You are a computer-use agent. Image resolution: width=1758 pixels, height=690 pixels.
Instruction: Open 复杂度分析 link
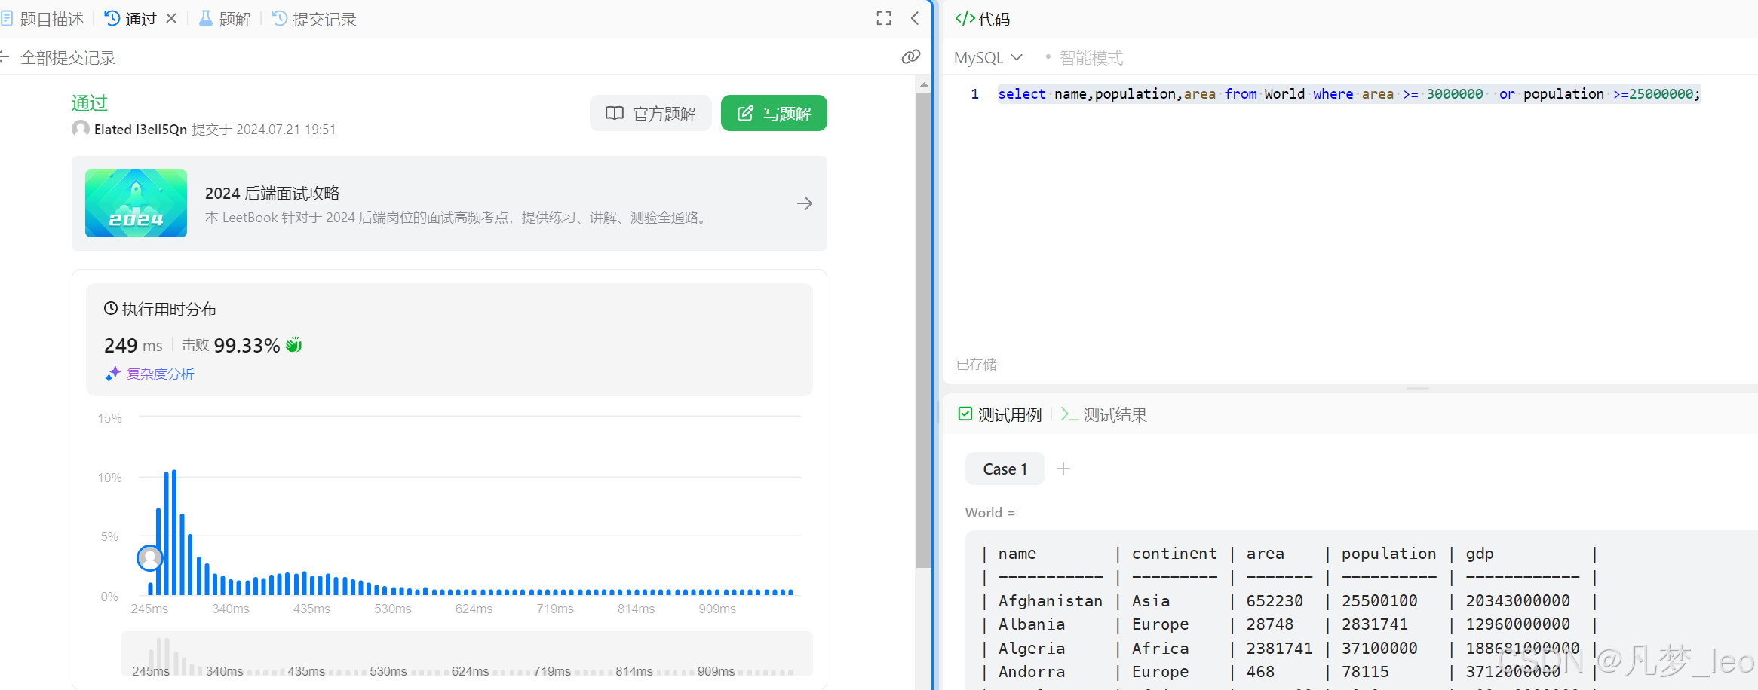point(150,374)
